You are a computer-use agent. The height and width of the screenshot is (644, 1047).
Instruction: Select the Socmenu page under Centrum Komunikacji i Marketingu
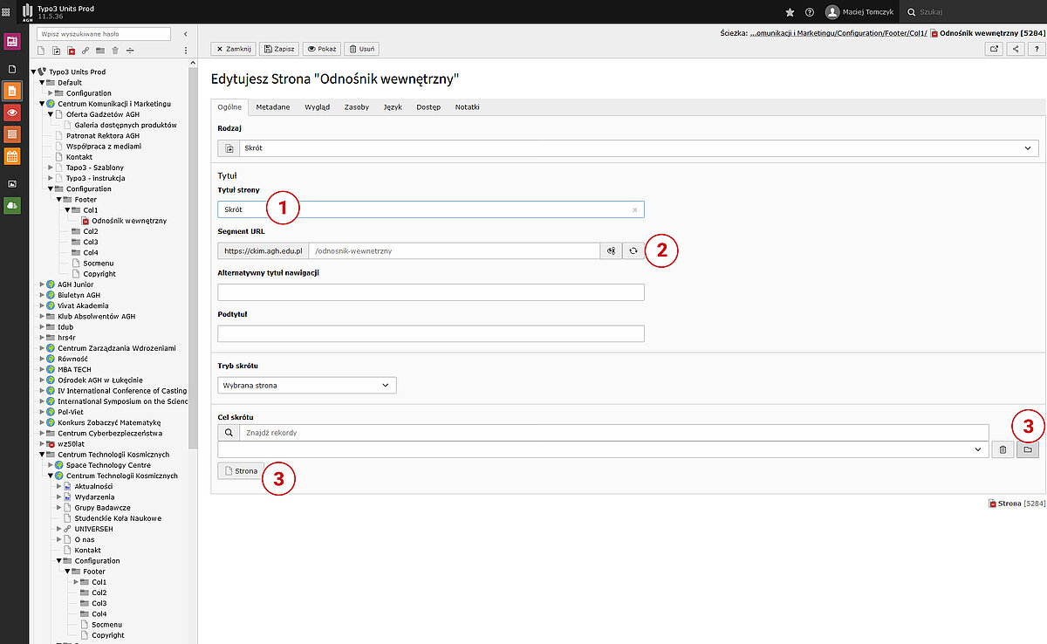coord(99,264)
